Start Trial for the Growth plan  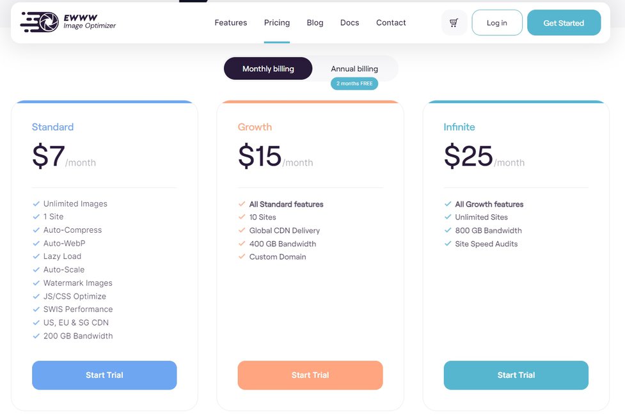coord(310,375)
